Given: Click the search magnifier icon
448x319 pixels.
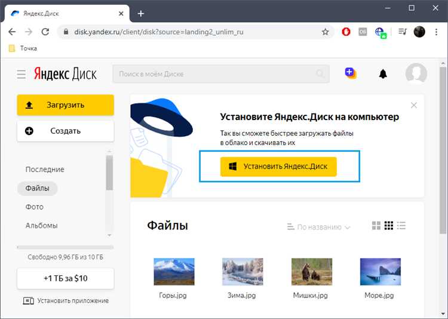Looking at the screenshot, I should pyautogui.click(x=321, y=74).
